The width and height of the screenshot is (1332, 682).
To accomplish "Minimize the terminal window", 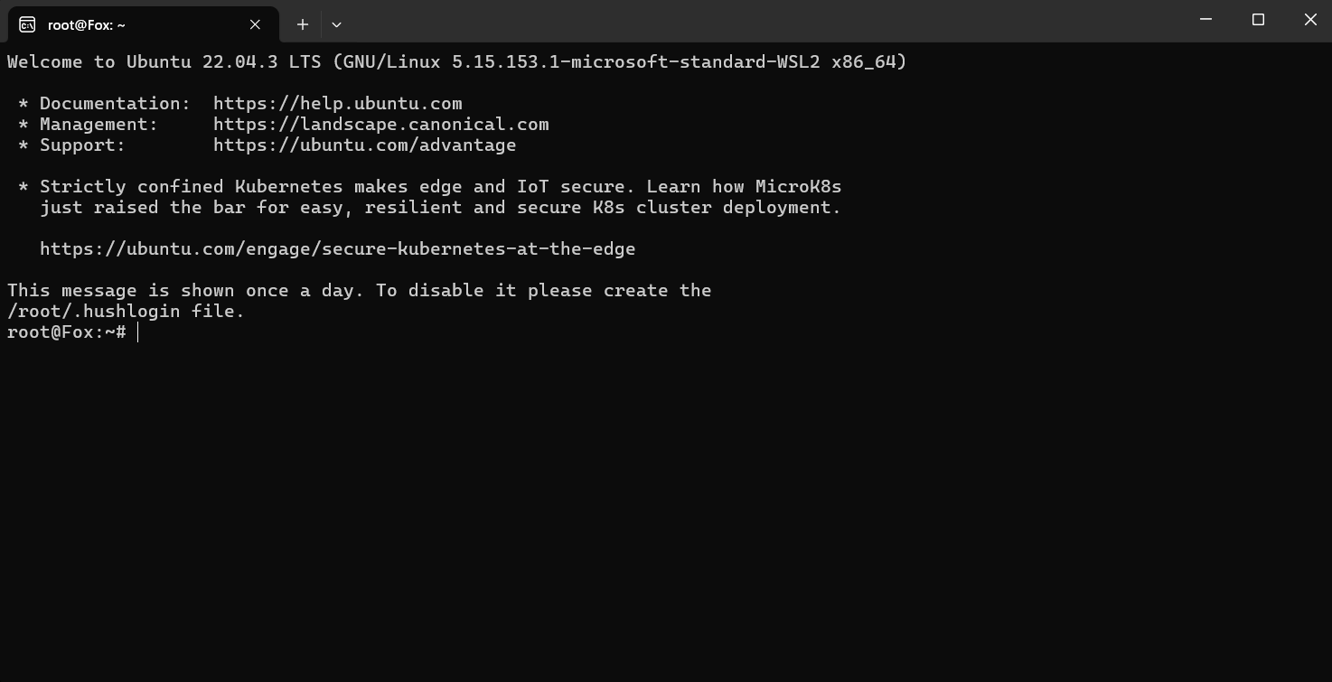I will coord(1205,20).
